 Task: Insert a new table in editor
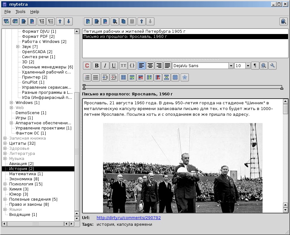(123, 77)
